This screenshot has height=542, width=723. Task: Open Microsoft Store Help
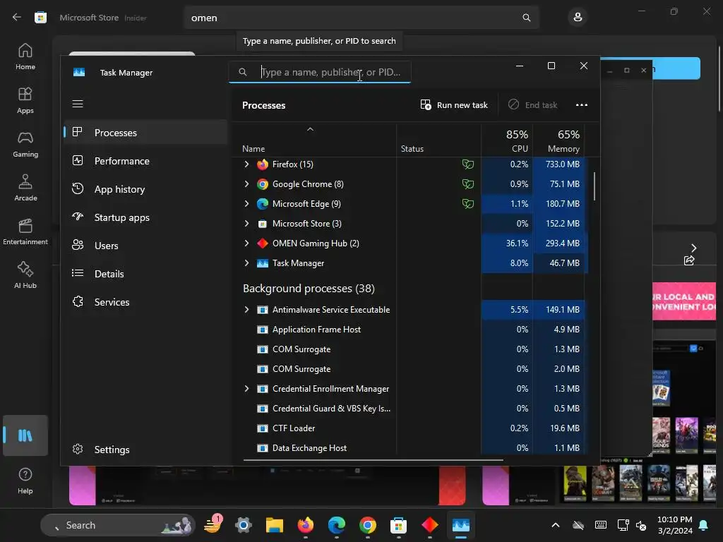click(25, 481)
